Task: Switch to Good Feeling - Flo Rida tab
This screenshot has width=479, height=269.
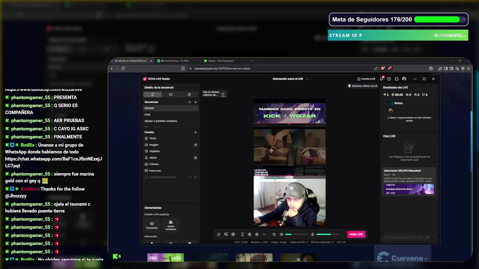Action: (176, 61)
